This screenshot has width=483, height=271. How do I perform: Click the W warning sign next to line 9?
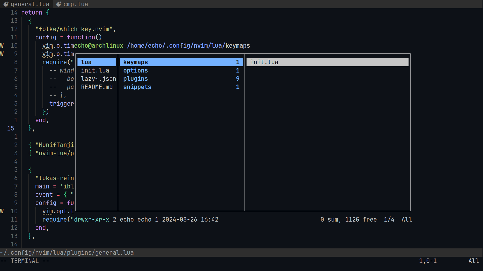click(2, 54)
